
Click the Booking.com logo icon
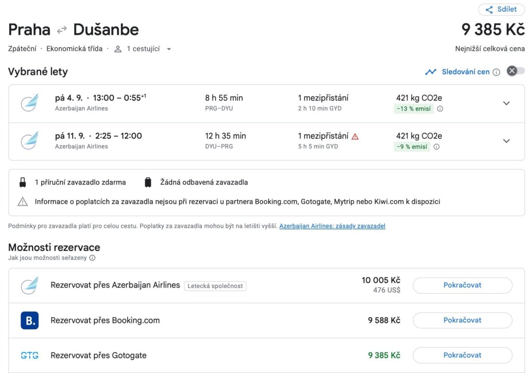click(30, 320)
